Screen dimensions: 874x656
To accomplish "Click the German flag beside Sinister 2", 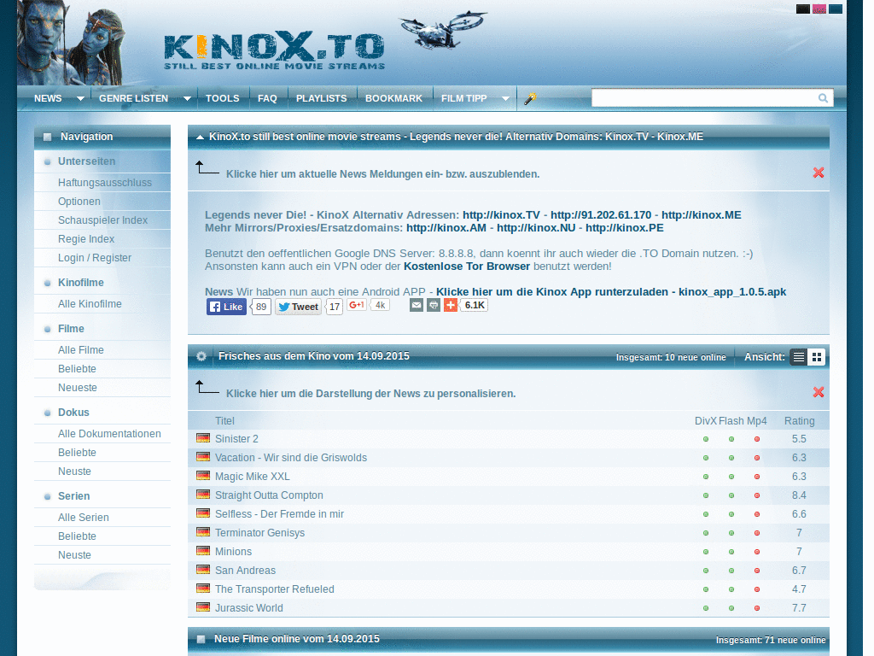I will click(203, 438).
